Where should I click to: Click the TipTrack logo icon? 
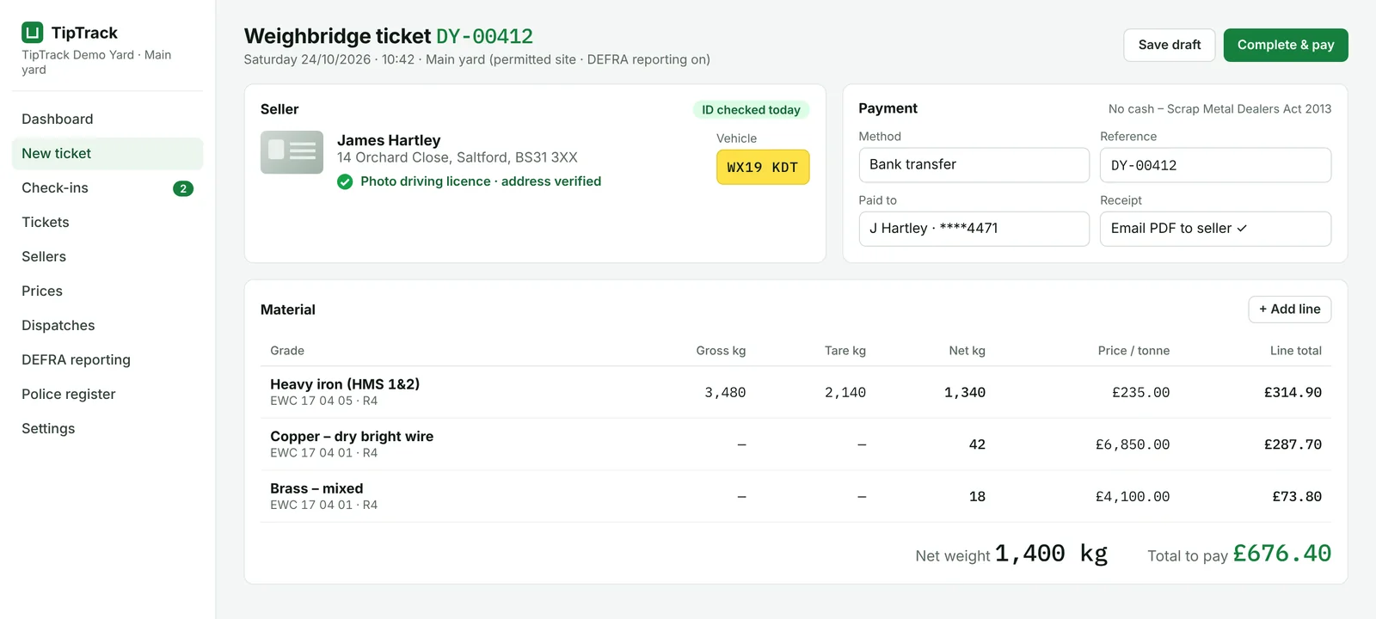point(33,33)
